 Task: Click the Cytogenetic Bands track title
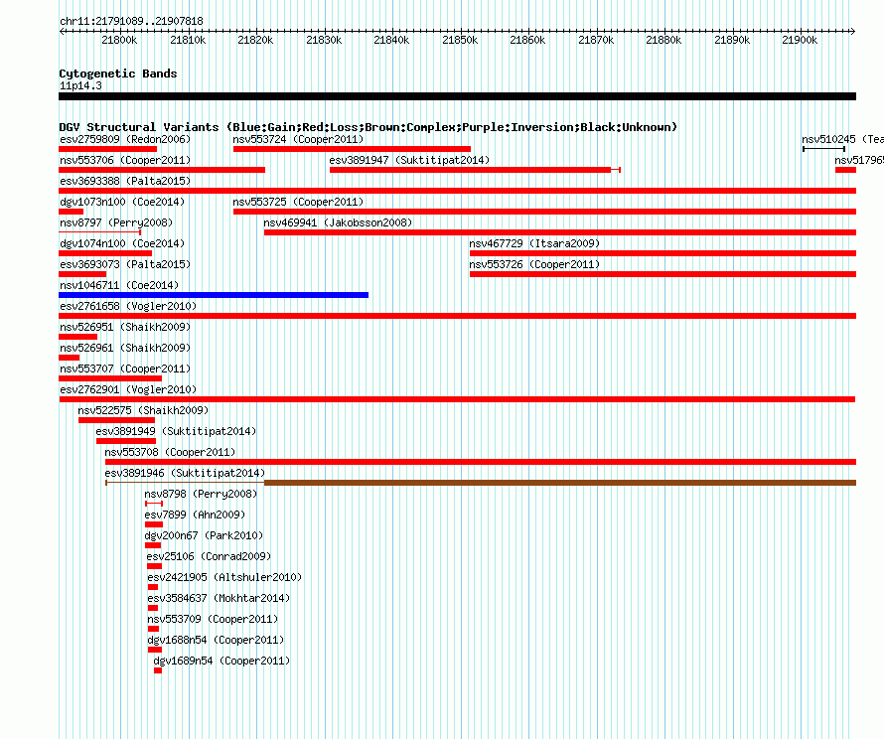coord(118,74)
